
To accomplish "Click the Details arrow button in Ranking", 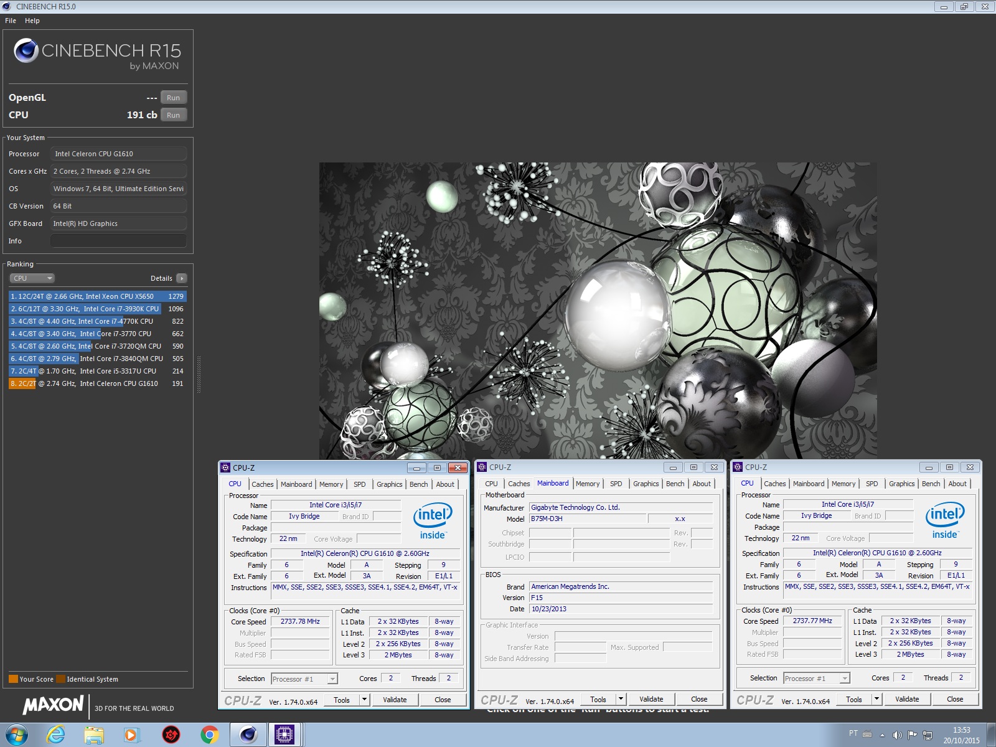I will (x=182, y=278).
